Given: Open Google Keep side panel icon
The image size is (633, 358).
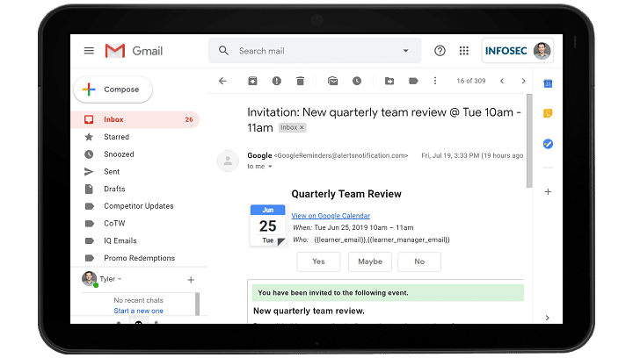Looking at the screenshot, I should pyautogui.click(x=548, y=113).
